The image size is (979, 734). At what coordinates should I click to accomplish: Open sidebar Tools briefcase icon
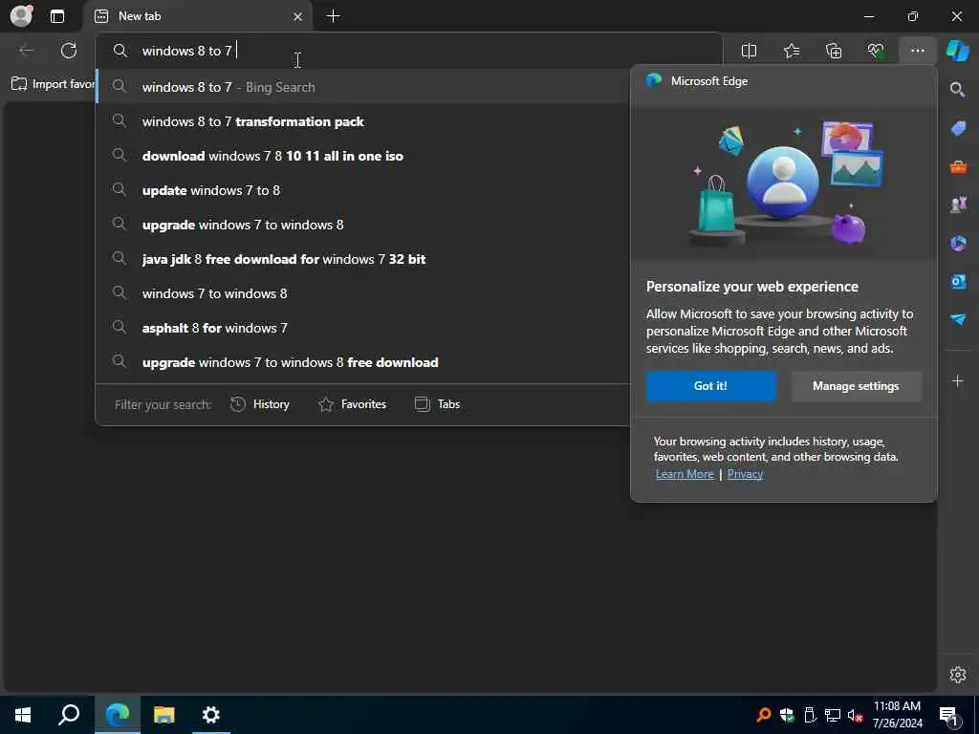pyautogui.click(x=958, y=166)
